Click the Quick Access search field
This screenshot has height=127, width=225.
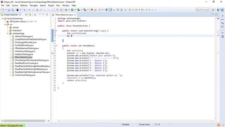tap(202, 10)
